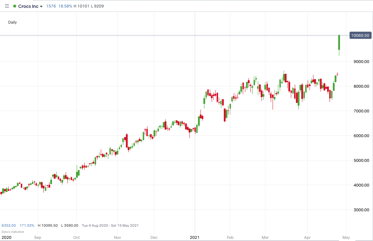This screenshot has height=241, width=373.
Task: Click the Dec label on time axis
Action: click(154, 237)
